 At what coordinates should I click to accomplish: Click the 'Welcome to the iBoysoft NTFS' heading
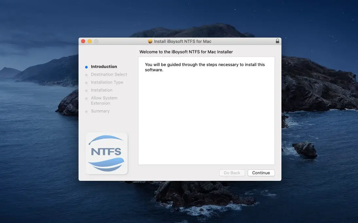186,52
